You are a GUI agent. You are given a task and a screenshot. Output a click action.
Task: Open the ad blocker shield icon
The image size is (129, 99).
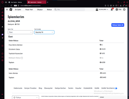pos(111,5)
